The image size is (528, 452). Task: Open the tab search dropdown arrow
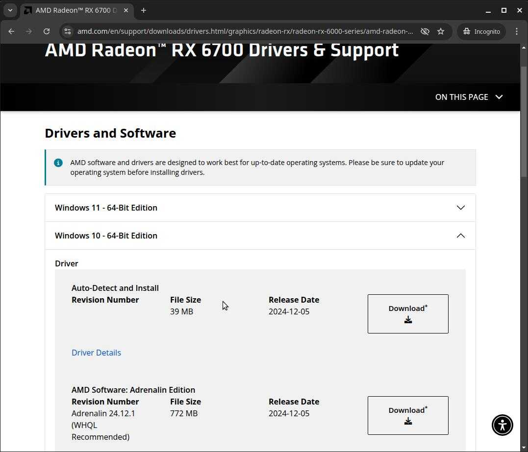pyautogui.click(x=10, y=10)
